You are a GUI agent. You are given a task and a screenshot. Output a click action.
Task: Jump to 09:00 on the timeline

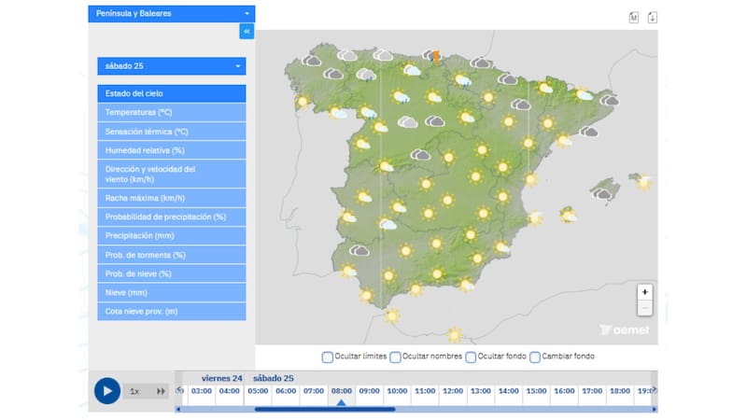[369, 391]
